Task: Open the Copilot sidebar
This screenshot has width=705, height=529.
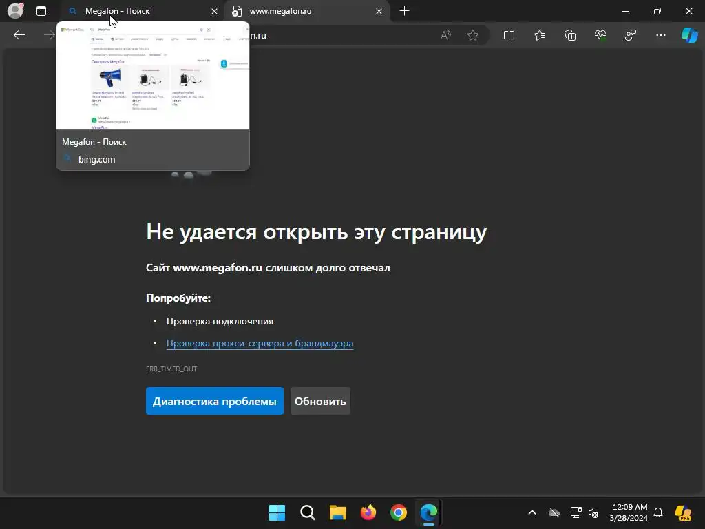Action: (689, 35)
